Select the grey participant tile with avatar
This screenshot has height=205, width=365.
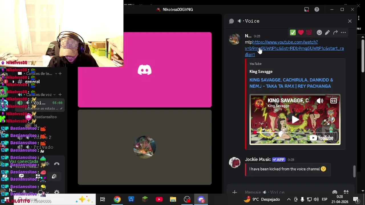pyautogui.click(x=145, y=147)
